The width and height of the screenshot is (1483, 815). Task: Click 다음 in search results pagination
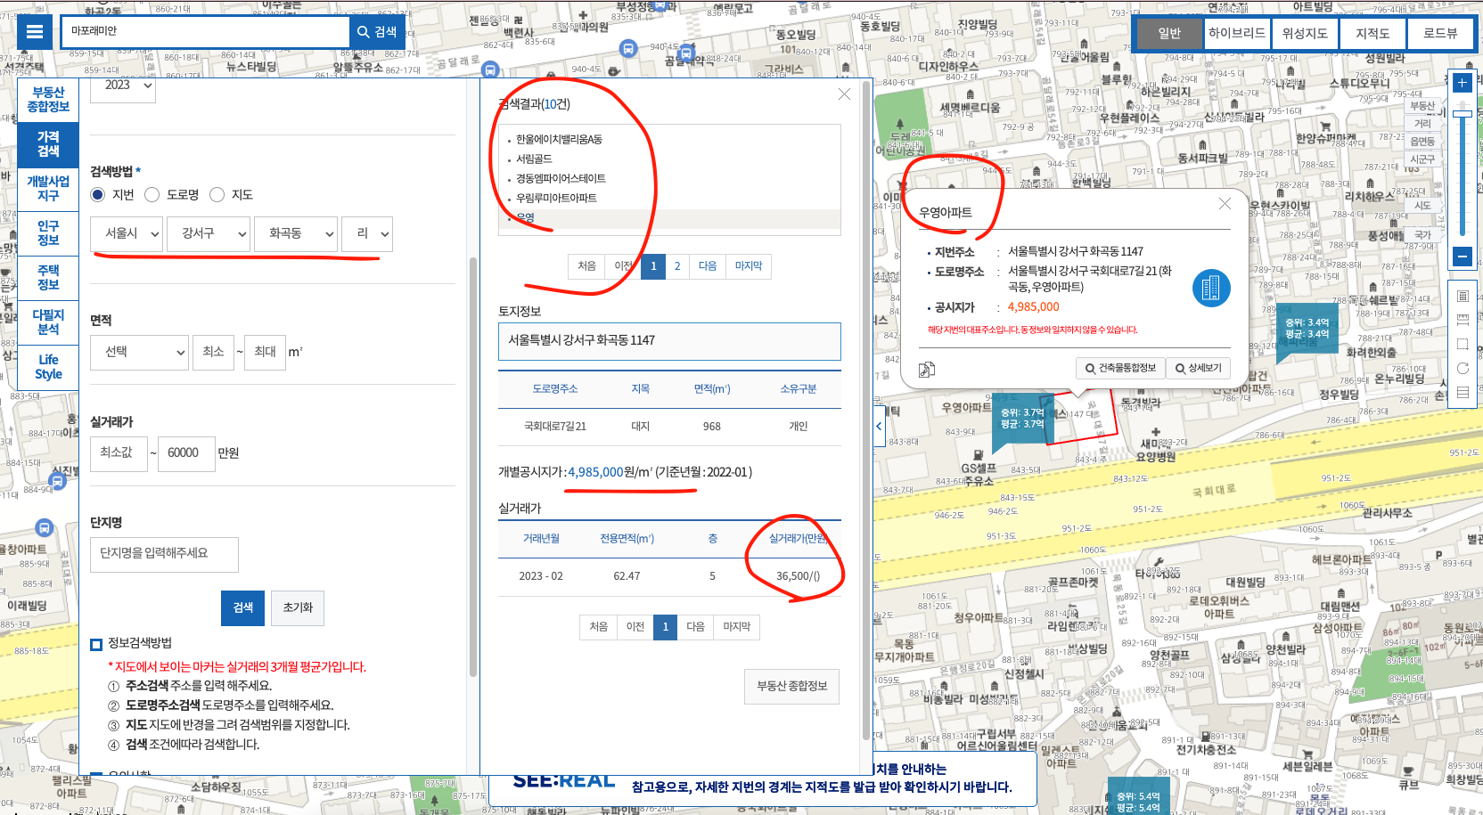point(708,266)
